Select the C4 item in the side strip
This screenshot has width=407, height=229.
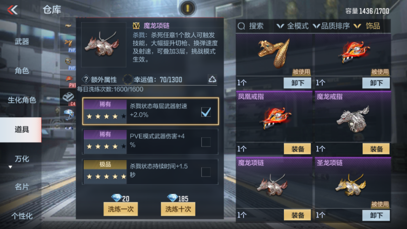[x=68, y=97]
